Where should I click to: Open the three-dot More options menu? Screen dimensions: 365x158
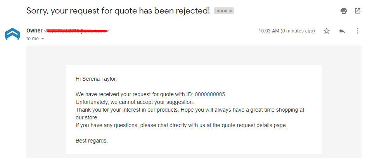tap(358, 31)
